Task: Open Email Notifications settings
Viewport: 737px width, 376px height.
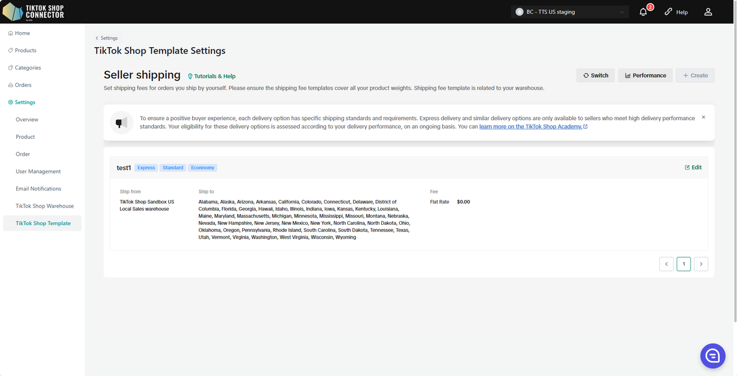Action: point(38,189)
